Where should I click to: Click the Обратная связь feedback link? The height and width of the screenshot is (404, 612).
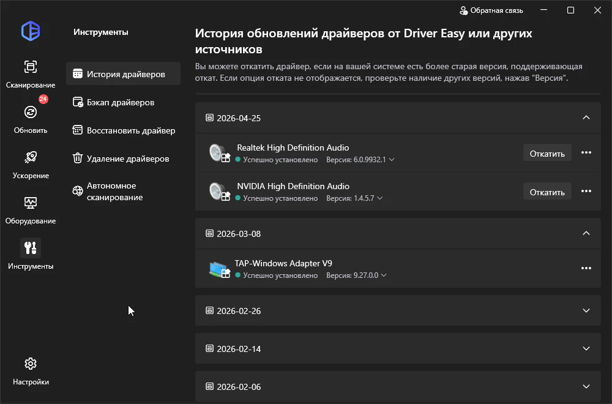tap(491, 10)
